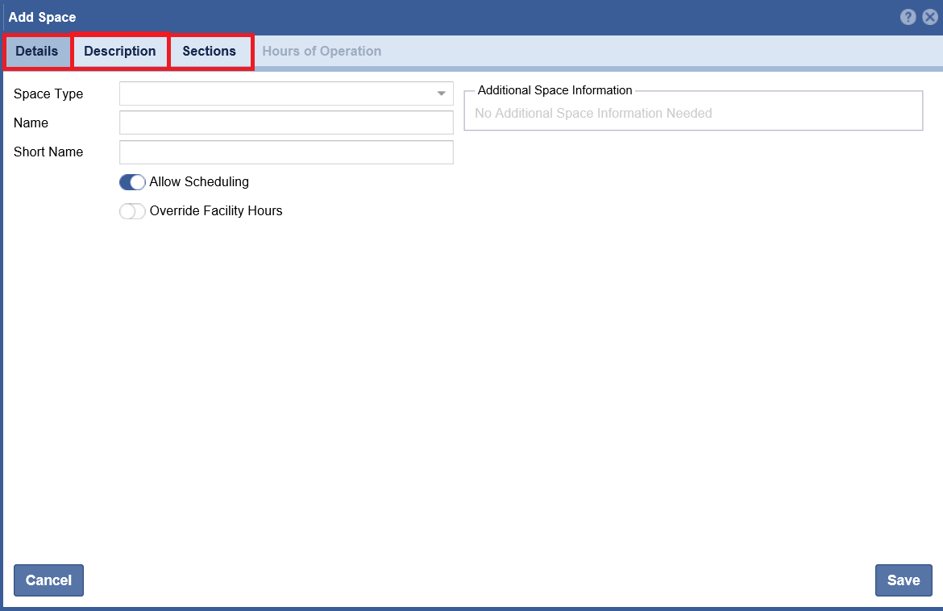The image size is (943, 611).
Task: Open the Description tab
Action: pos(120,52)
